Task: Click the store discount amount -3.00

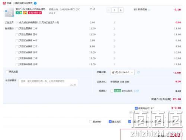Action: (x=177, y=72)
